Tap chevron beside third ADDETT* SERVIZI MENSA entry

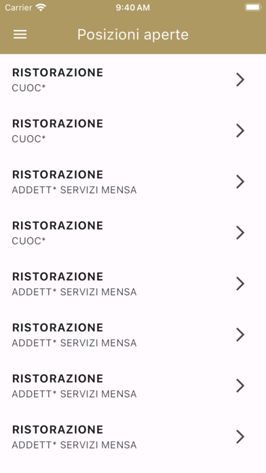click(x=240, y=334)
